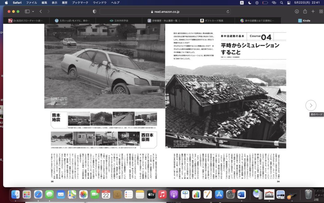
Task: Click the privacy shield icon
Action: click(94, 11)
